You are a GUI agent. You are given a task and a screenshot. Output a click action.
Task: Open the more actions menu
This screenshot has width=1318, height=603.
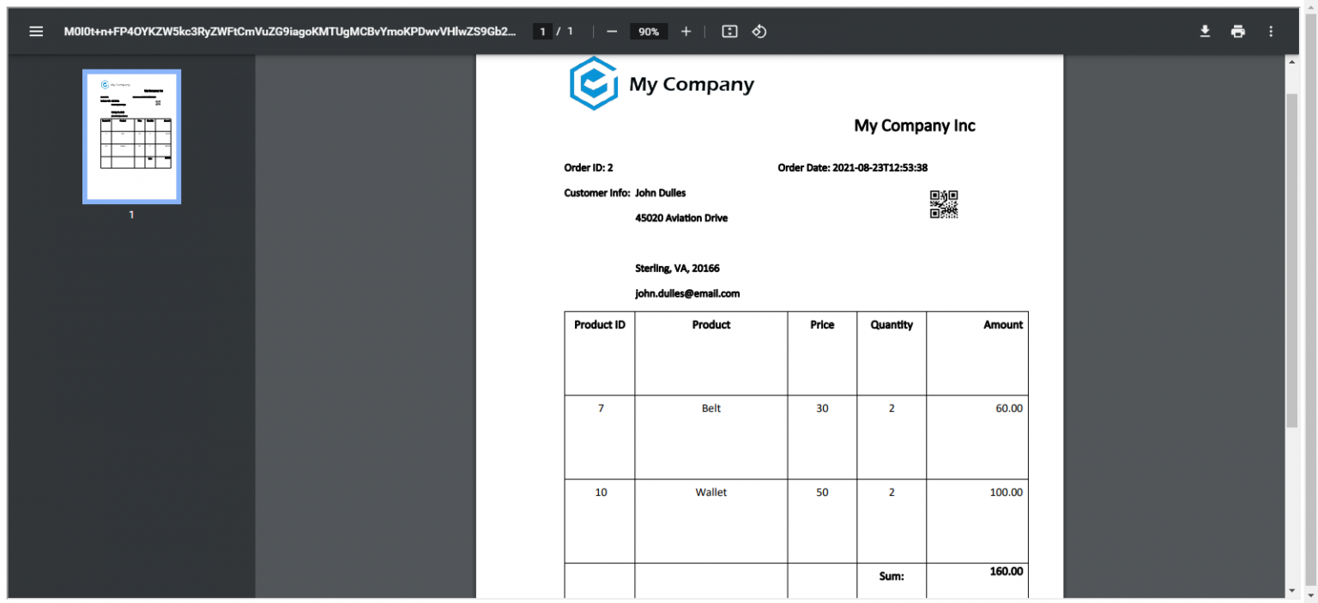click(x=1271, y=32)
